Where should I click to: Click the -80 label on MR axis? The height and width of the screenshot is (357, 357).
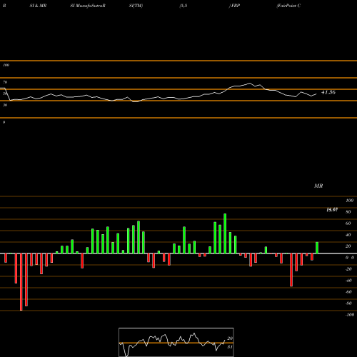348,303
